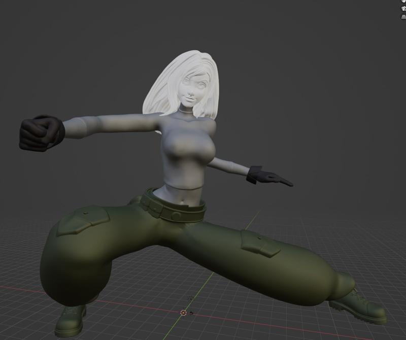Switch perspective/orthographic with the grid icon
The image size is (406, 340).
403,17
